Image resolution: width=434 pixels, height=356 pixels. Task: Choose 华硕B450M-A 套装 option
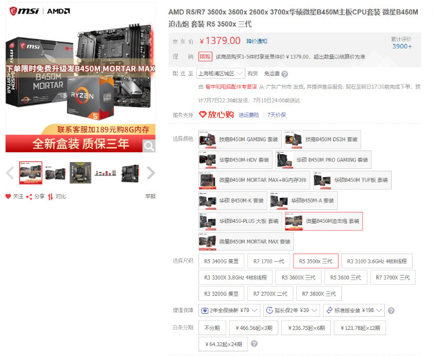304,200
